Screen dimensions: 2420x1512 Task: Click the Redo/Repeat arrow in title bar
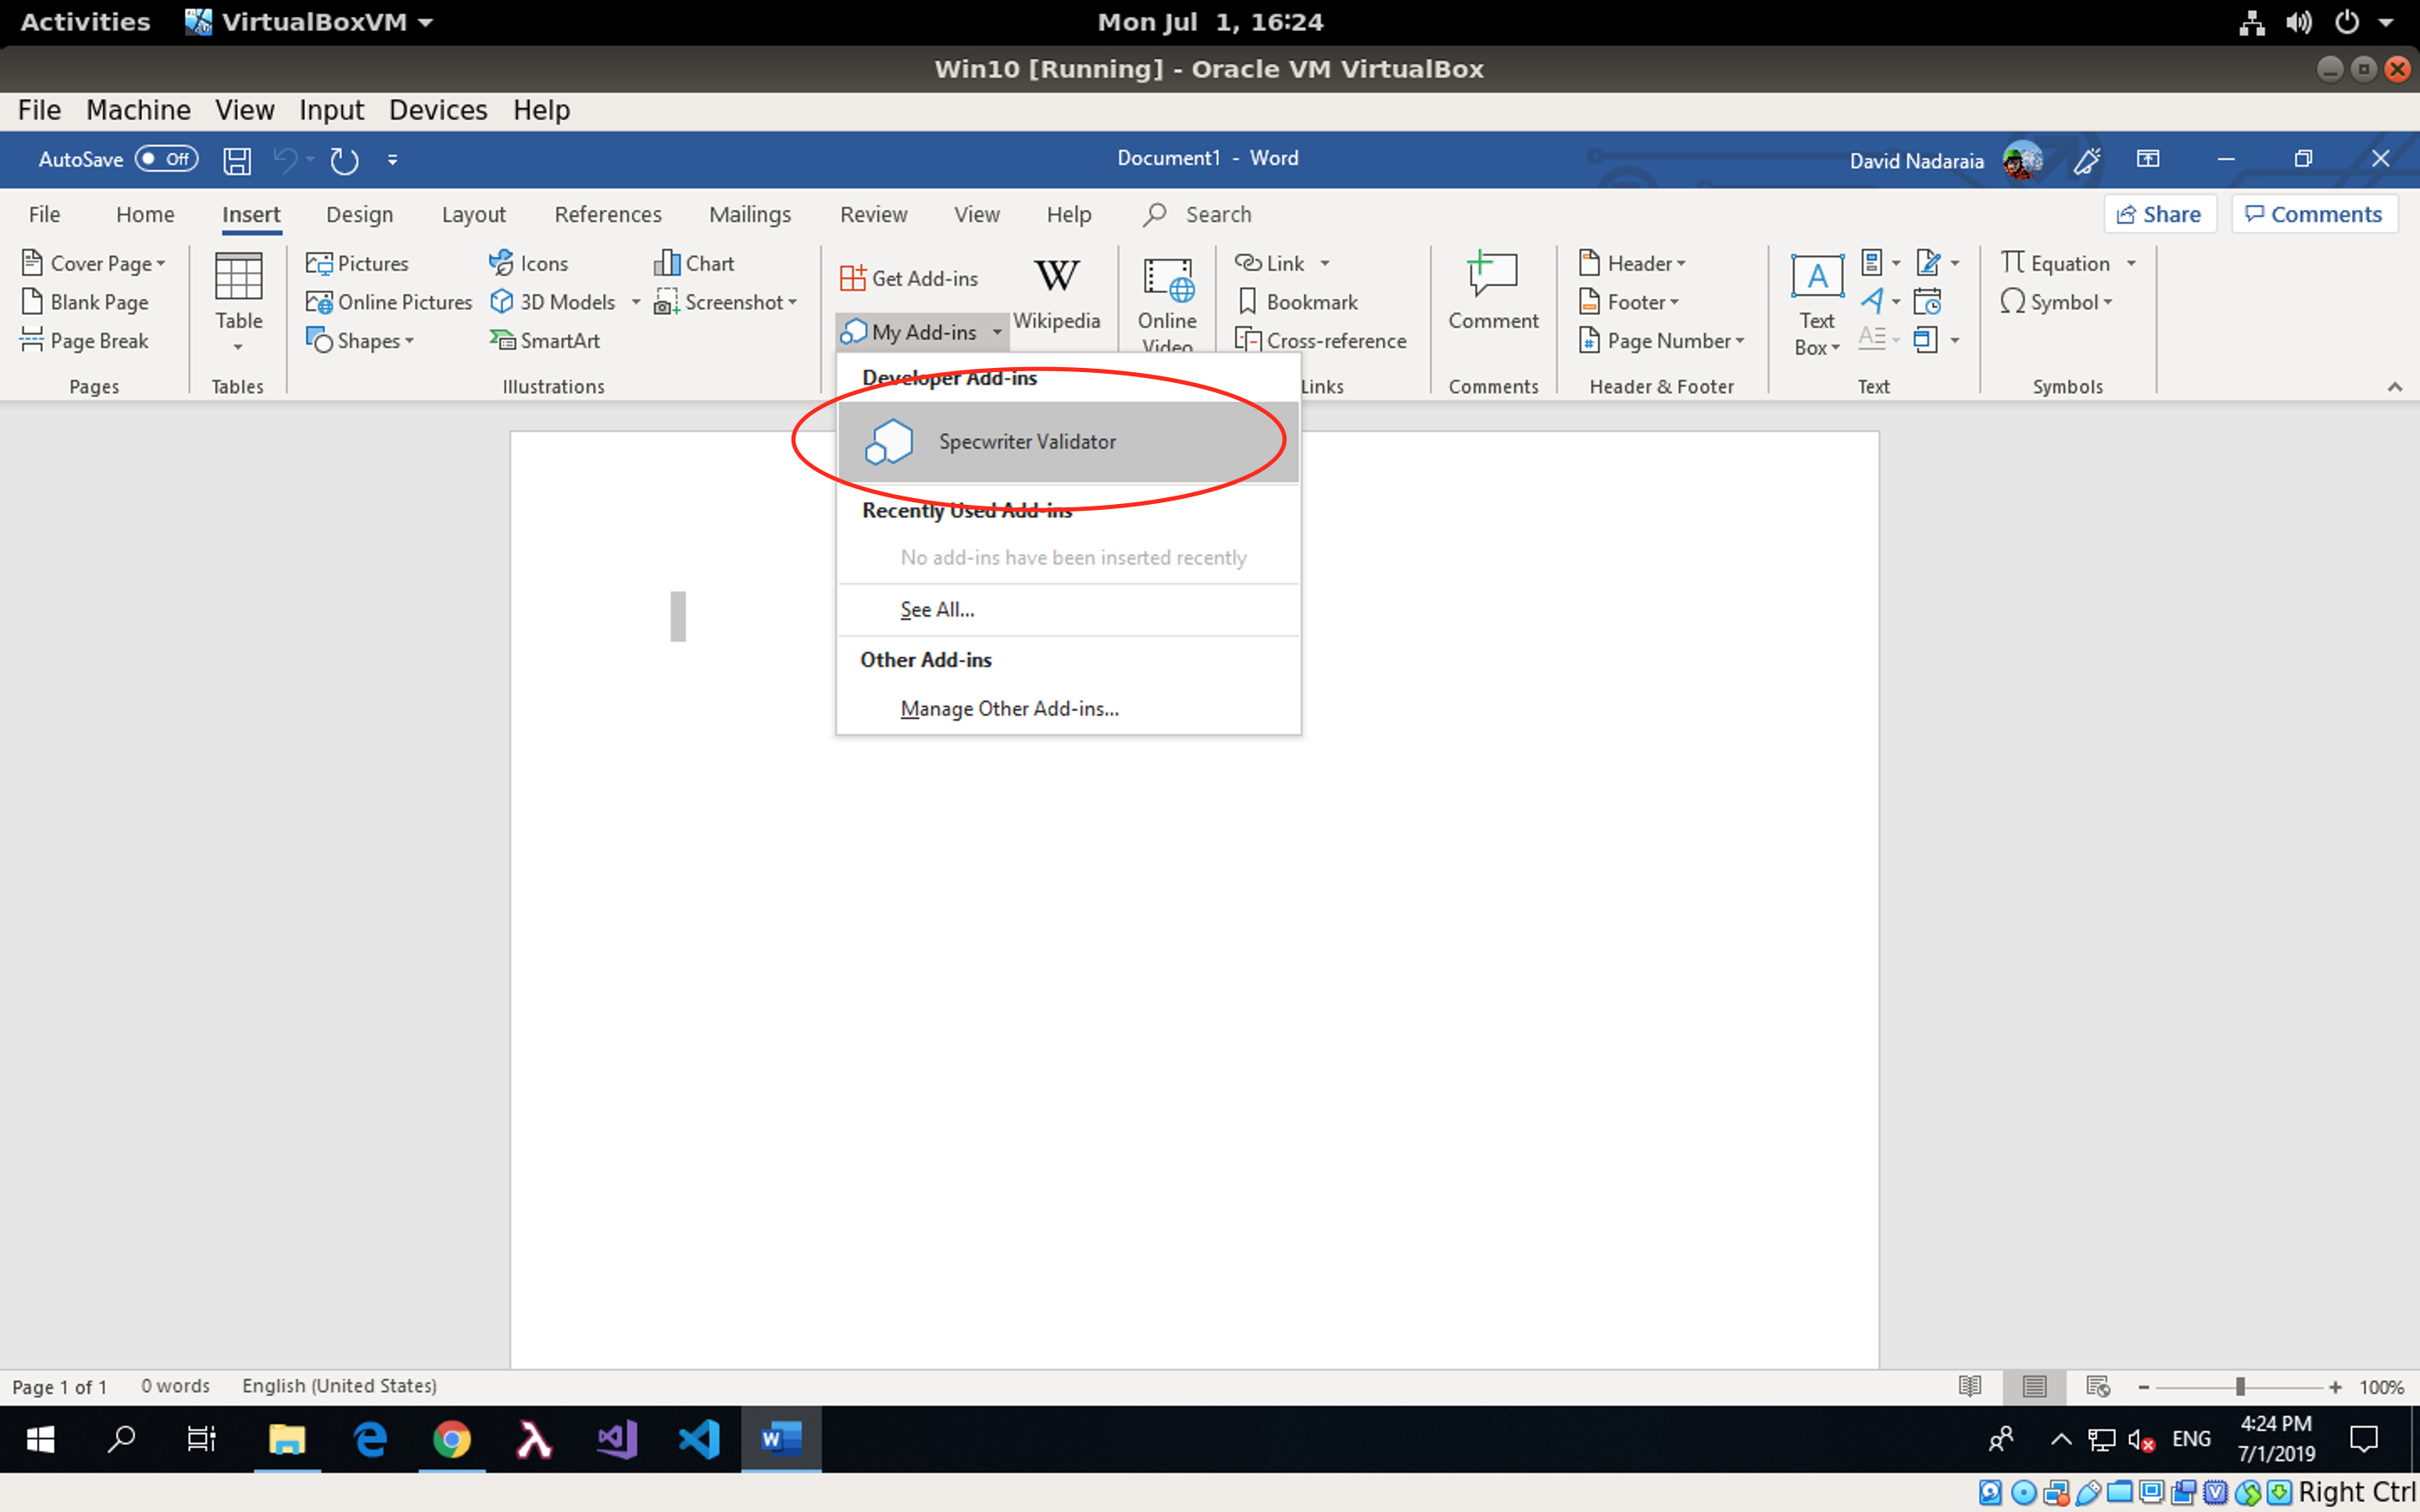(344, 160)
